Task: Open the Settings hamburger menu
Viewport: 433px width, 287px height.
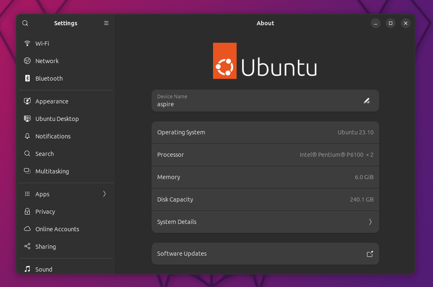Action: click(106, 23)
